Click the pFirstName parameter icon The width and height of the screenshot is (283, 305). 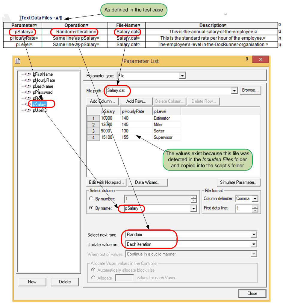[28, 74]
